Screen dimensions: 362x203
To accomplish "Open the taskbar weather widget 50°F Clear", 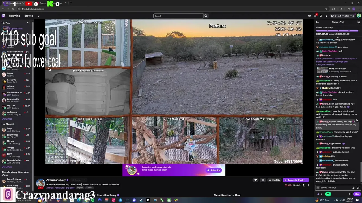I will pyautogui.click(x=322, y=200).
